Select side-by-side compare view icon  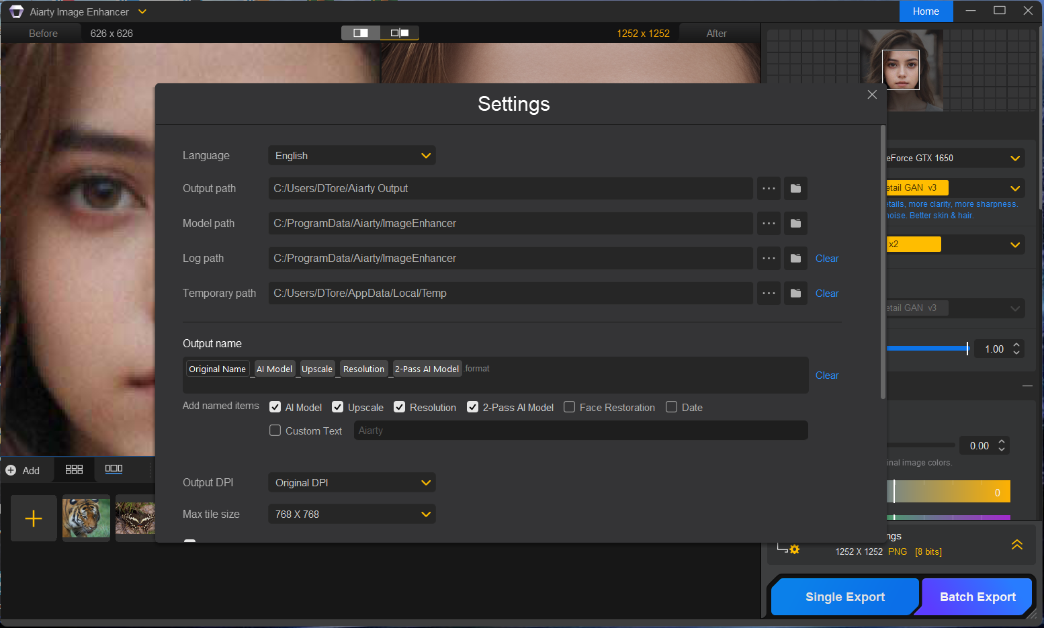pyautogui.click(x=400, y=33)
